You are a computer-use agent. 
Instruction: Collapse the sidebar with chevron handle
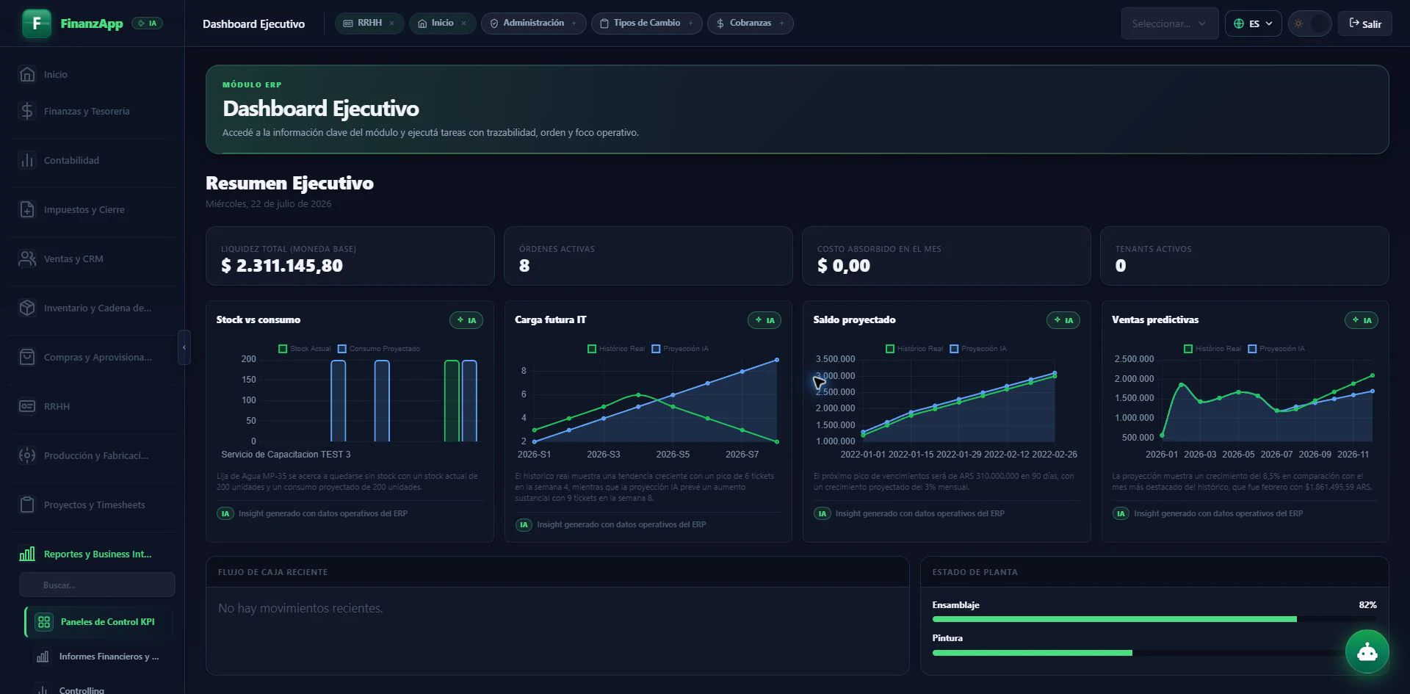(184, 347)
